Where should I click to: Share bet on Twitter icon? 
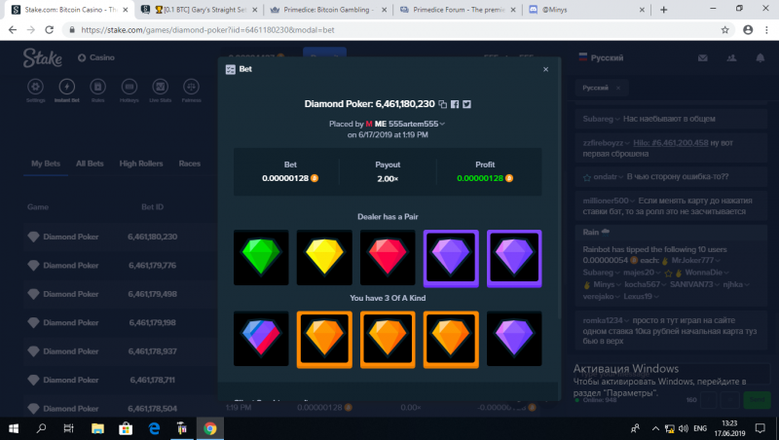[466, 104]
